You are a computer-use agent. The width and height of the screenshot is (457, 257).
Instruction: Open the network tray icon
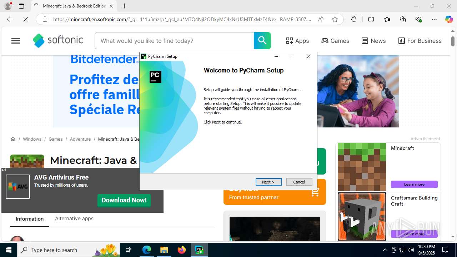point(402,250)
